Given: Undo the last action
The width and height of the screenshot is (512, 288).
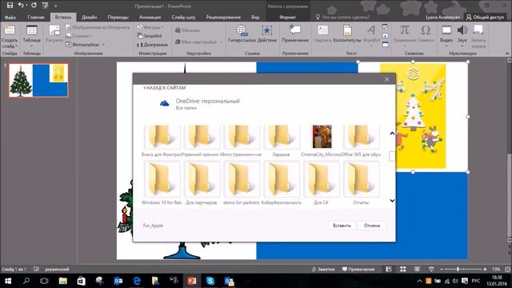Looking at the screenshot, I should [x=21, y=6].
